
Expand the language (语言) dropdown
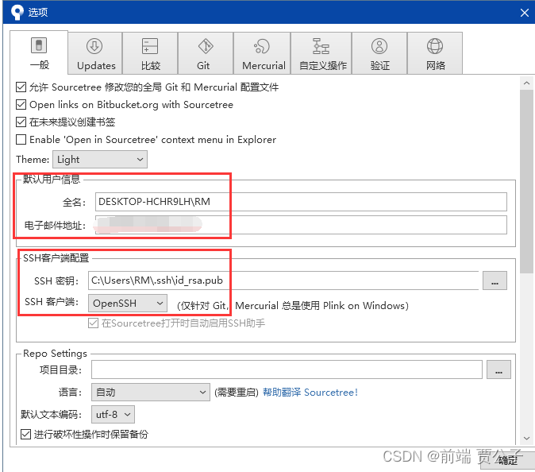pyautogui.click(x=151, y=392)
